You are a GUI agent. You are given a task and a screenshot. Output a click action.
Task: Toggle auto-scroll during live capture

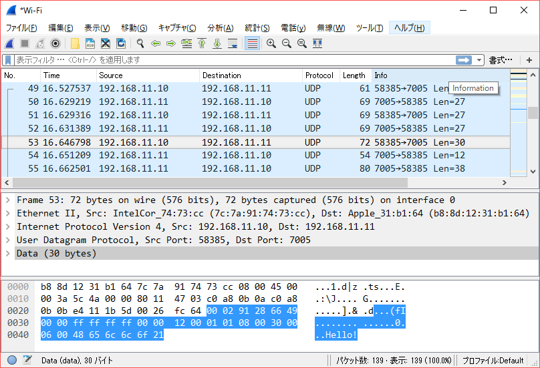(233, 43)
